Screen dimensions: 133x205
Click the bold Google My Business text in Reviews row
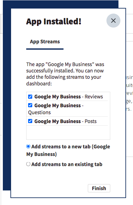click(x=57, y=96)
